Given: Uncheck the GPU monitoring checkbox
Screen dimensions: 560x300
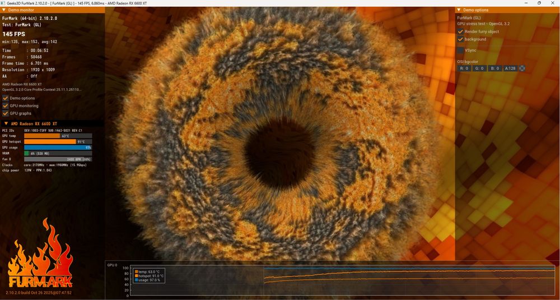Looking at the screenshot, I should coord(6,106).
